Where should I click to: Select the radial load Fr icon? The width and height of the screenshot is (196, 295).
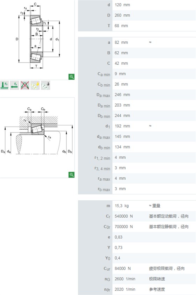tap(4, 85)
